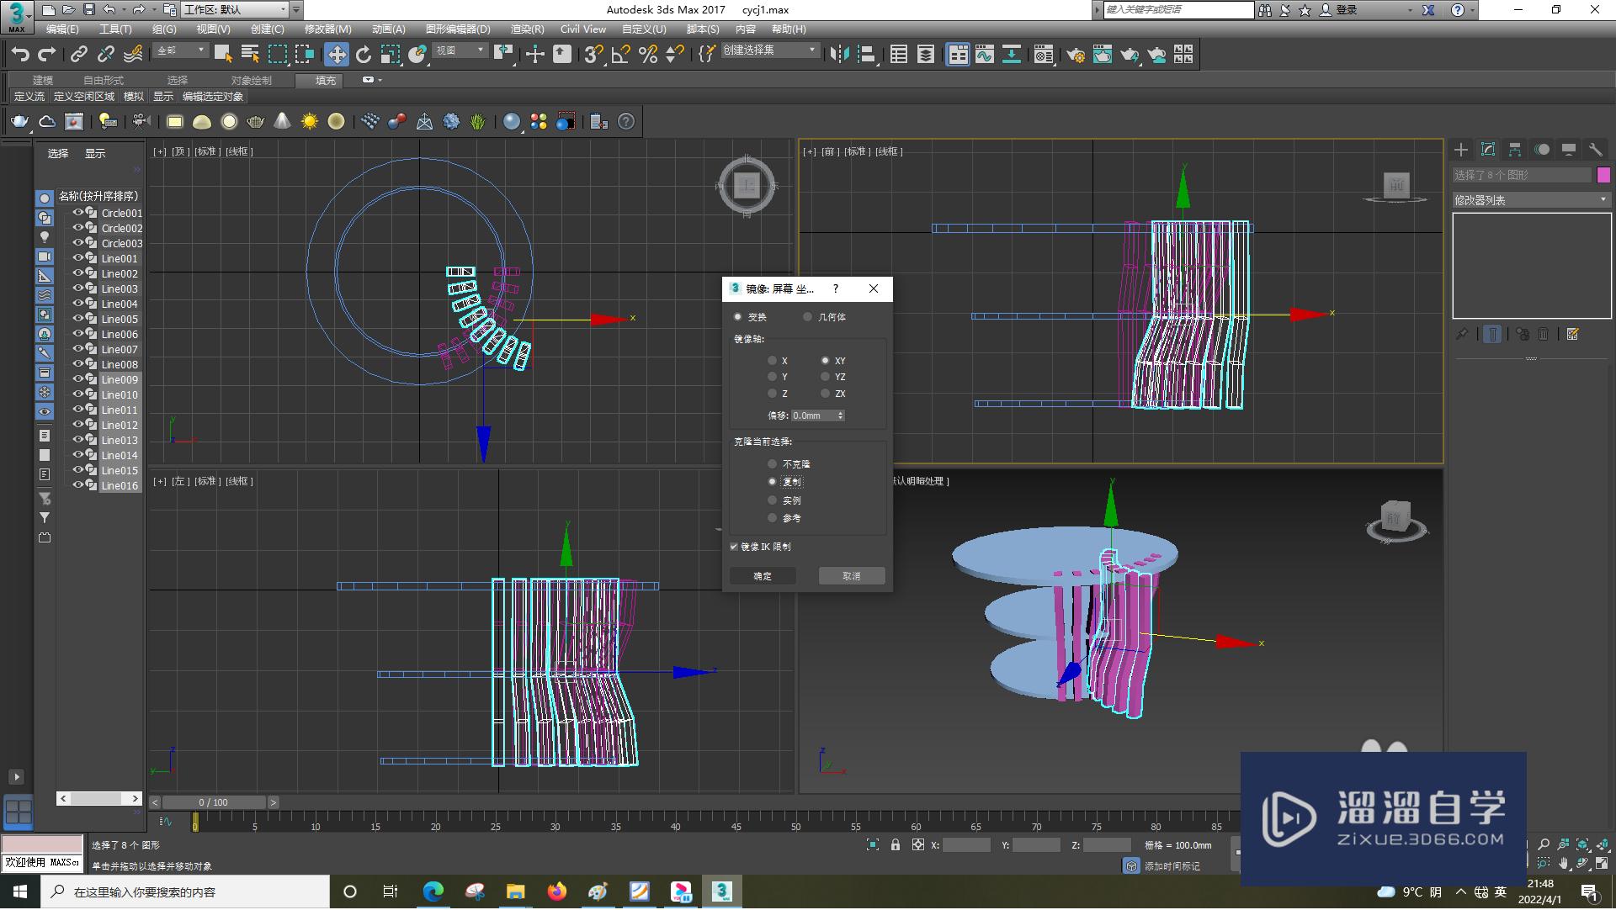Screen dimensions: 1616x910
Task: Click the Undo arrow in main toolbar
Action: (20, 55)
